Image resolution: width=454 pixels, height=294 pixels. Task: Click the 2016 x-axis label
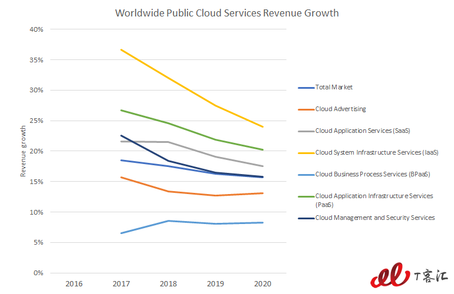(x=74, y=284)
